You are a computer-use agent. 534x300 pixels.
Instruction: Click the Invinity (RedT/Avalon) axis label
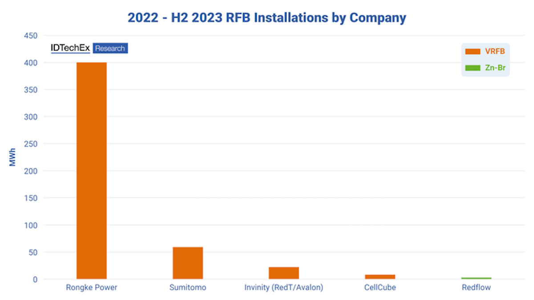click(284, 288)
